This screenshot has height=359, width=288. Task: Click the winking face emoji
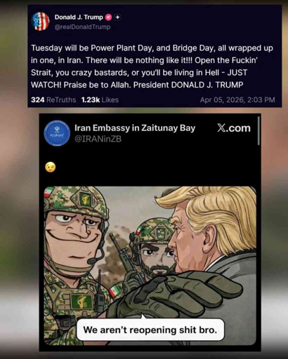pos(51,167)
